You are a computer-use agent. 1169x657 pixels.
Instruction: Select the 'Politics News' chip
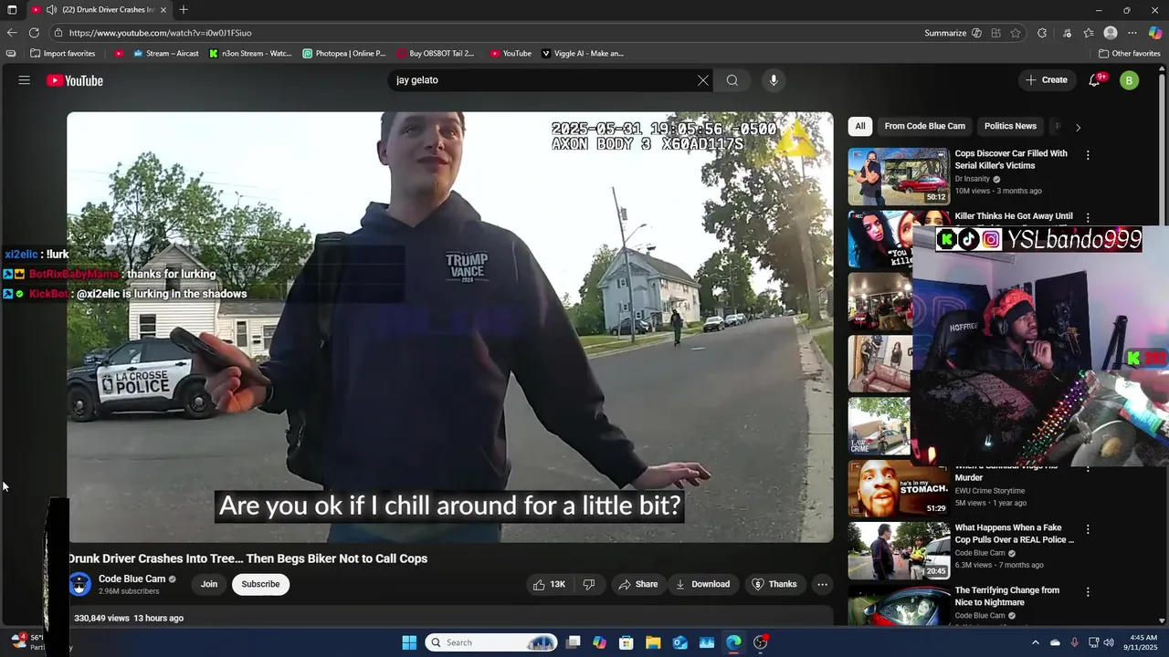click(1010, 126)
